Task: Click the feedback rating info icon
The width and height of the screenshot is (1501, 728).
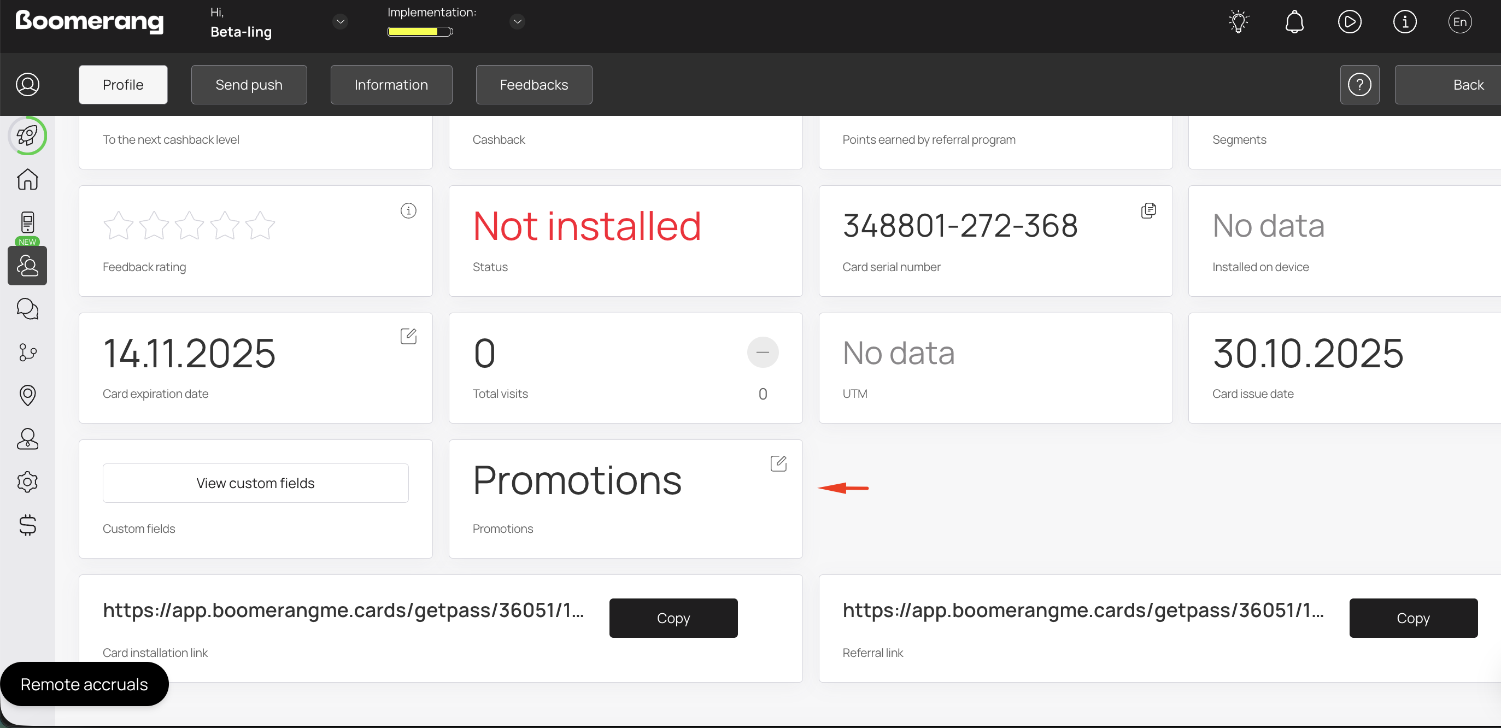Action: pos(408,210)
